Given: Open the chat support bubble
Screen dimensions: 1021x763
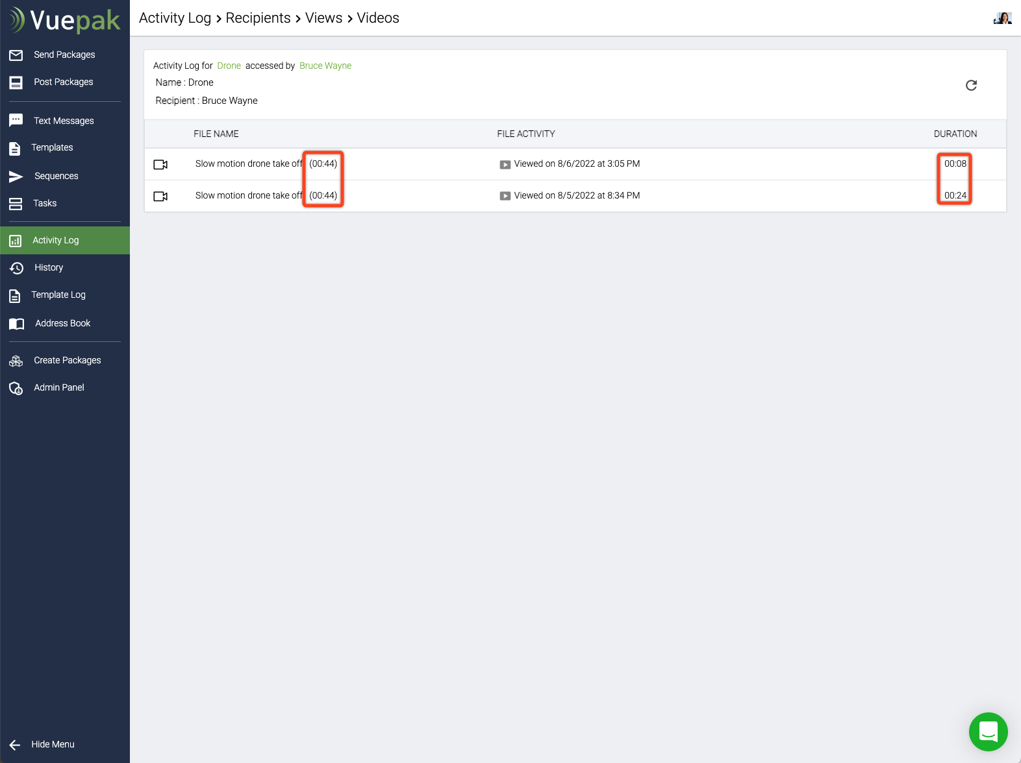Looking at the screenshot, I should coord(988,732).
